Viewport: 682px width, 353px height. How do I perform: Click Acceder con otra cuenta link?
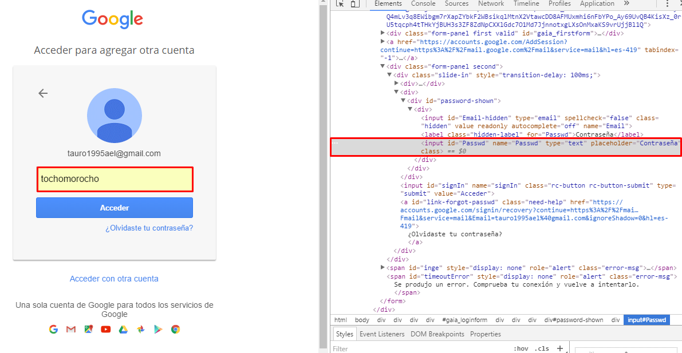coord(114,279)
